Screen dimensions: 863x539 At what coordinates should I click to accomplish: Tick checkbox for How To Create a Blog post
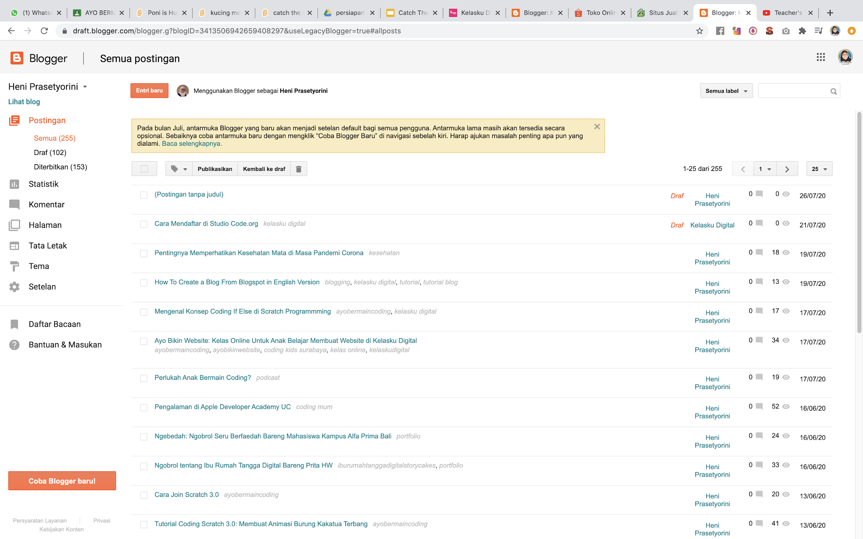point(144,283)
